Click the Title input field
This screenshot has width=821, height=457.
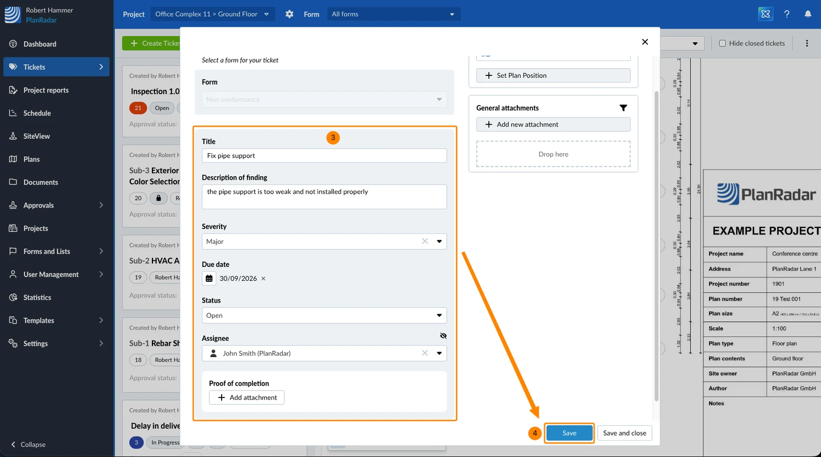pyautogui.click(x=324, y=156)
